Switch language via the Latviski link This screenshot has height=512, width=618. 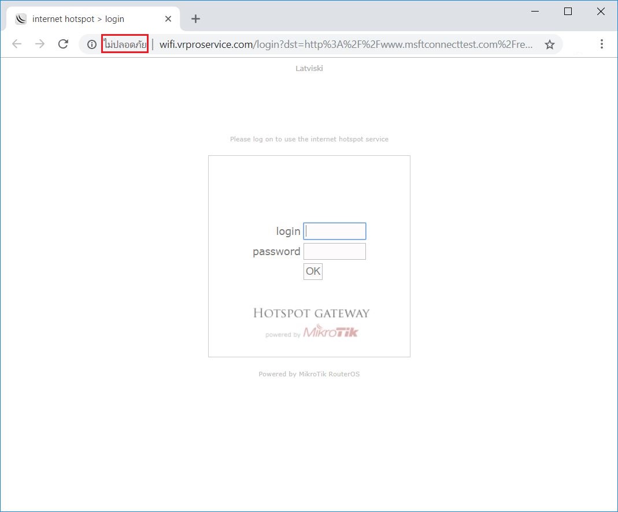tap(309, 69)
